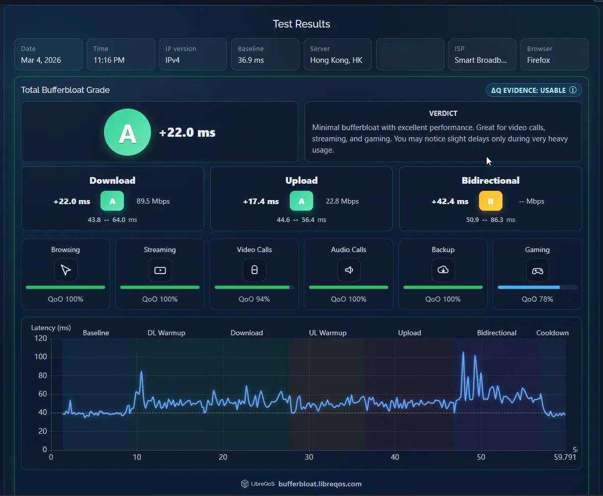Click the Bidirectional phase label on chart
Screen dimensions: 603x496
pyautogui.click(x=497, y=333)
